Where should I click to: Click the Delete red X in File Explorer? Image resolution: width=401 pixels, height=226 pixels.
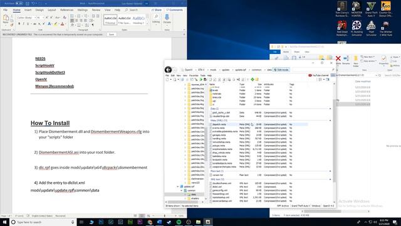pos(338,58)
